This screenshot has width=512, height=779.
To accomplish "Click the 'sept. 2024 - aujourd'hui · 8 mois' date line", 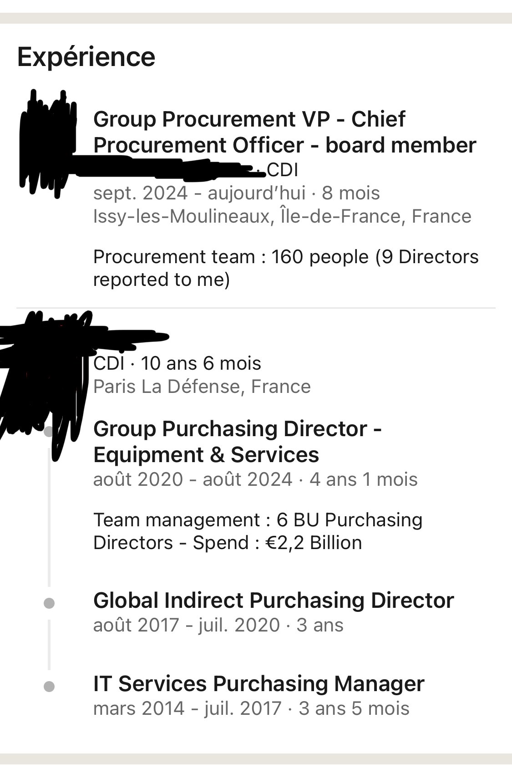I will [x=236, y=193].
